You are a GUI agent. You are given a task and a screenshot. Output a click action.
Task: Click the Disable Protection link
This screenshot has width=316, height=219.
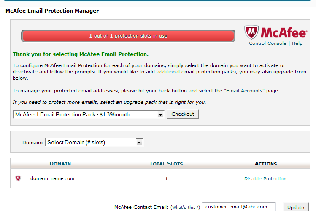pos(265,179)
